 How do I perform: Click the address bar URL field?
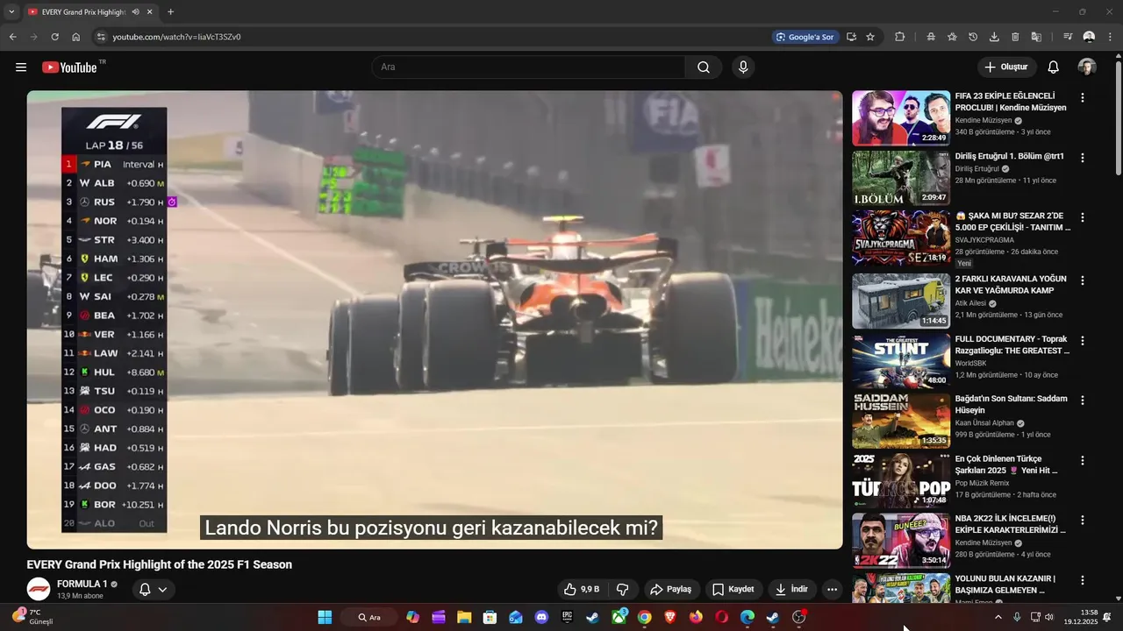[x=430, y=37]
